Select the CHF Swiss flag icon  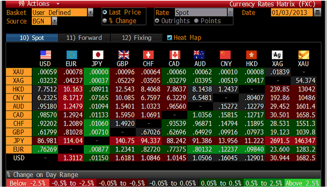[x=149, y=55]
